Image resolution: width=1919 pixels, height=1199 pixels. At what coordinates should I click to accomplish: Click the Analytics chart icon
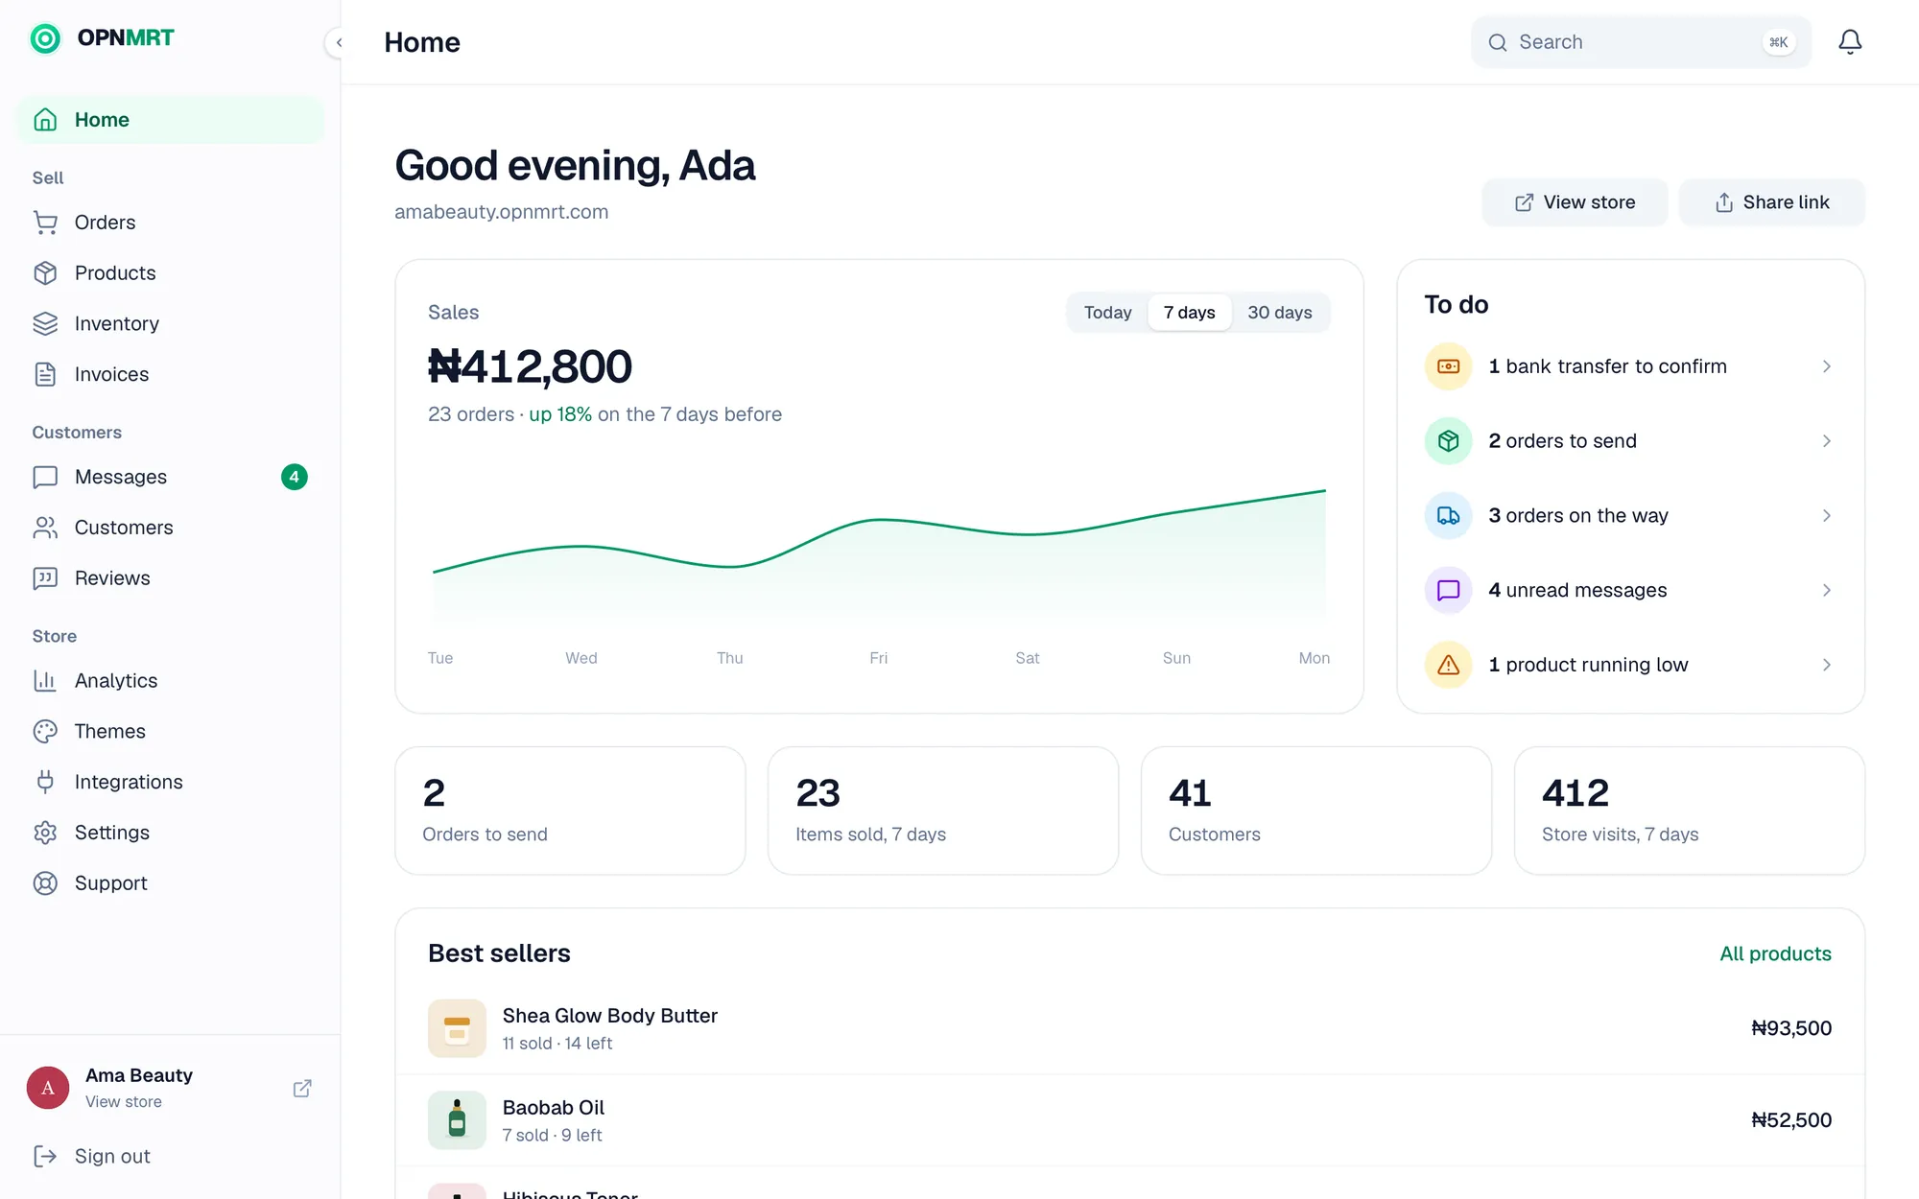(x=45, y=681)
